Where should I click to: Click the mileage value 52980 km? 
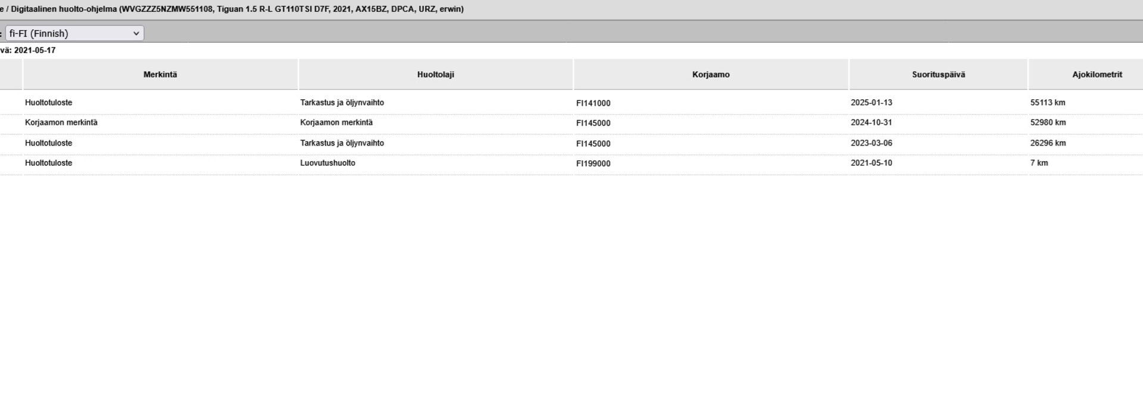click(x=1048, y=122)
